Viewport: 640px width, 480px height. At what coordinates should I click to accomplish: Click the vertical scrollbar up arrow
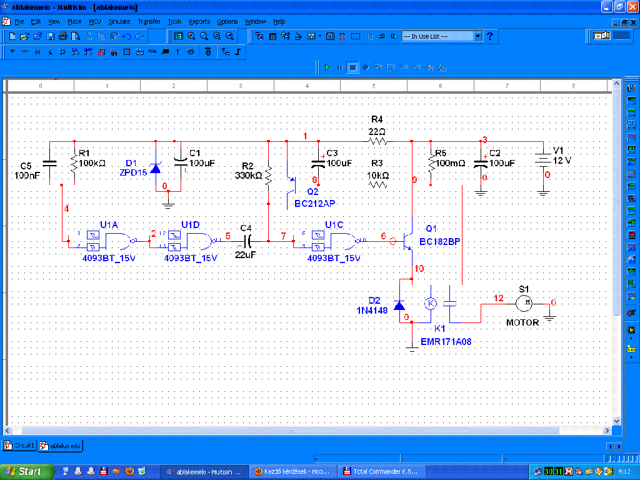point(616,84)
